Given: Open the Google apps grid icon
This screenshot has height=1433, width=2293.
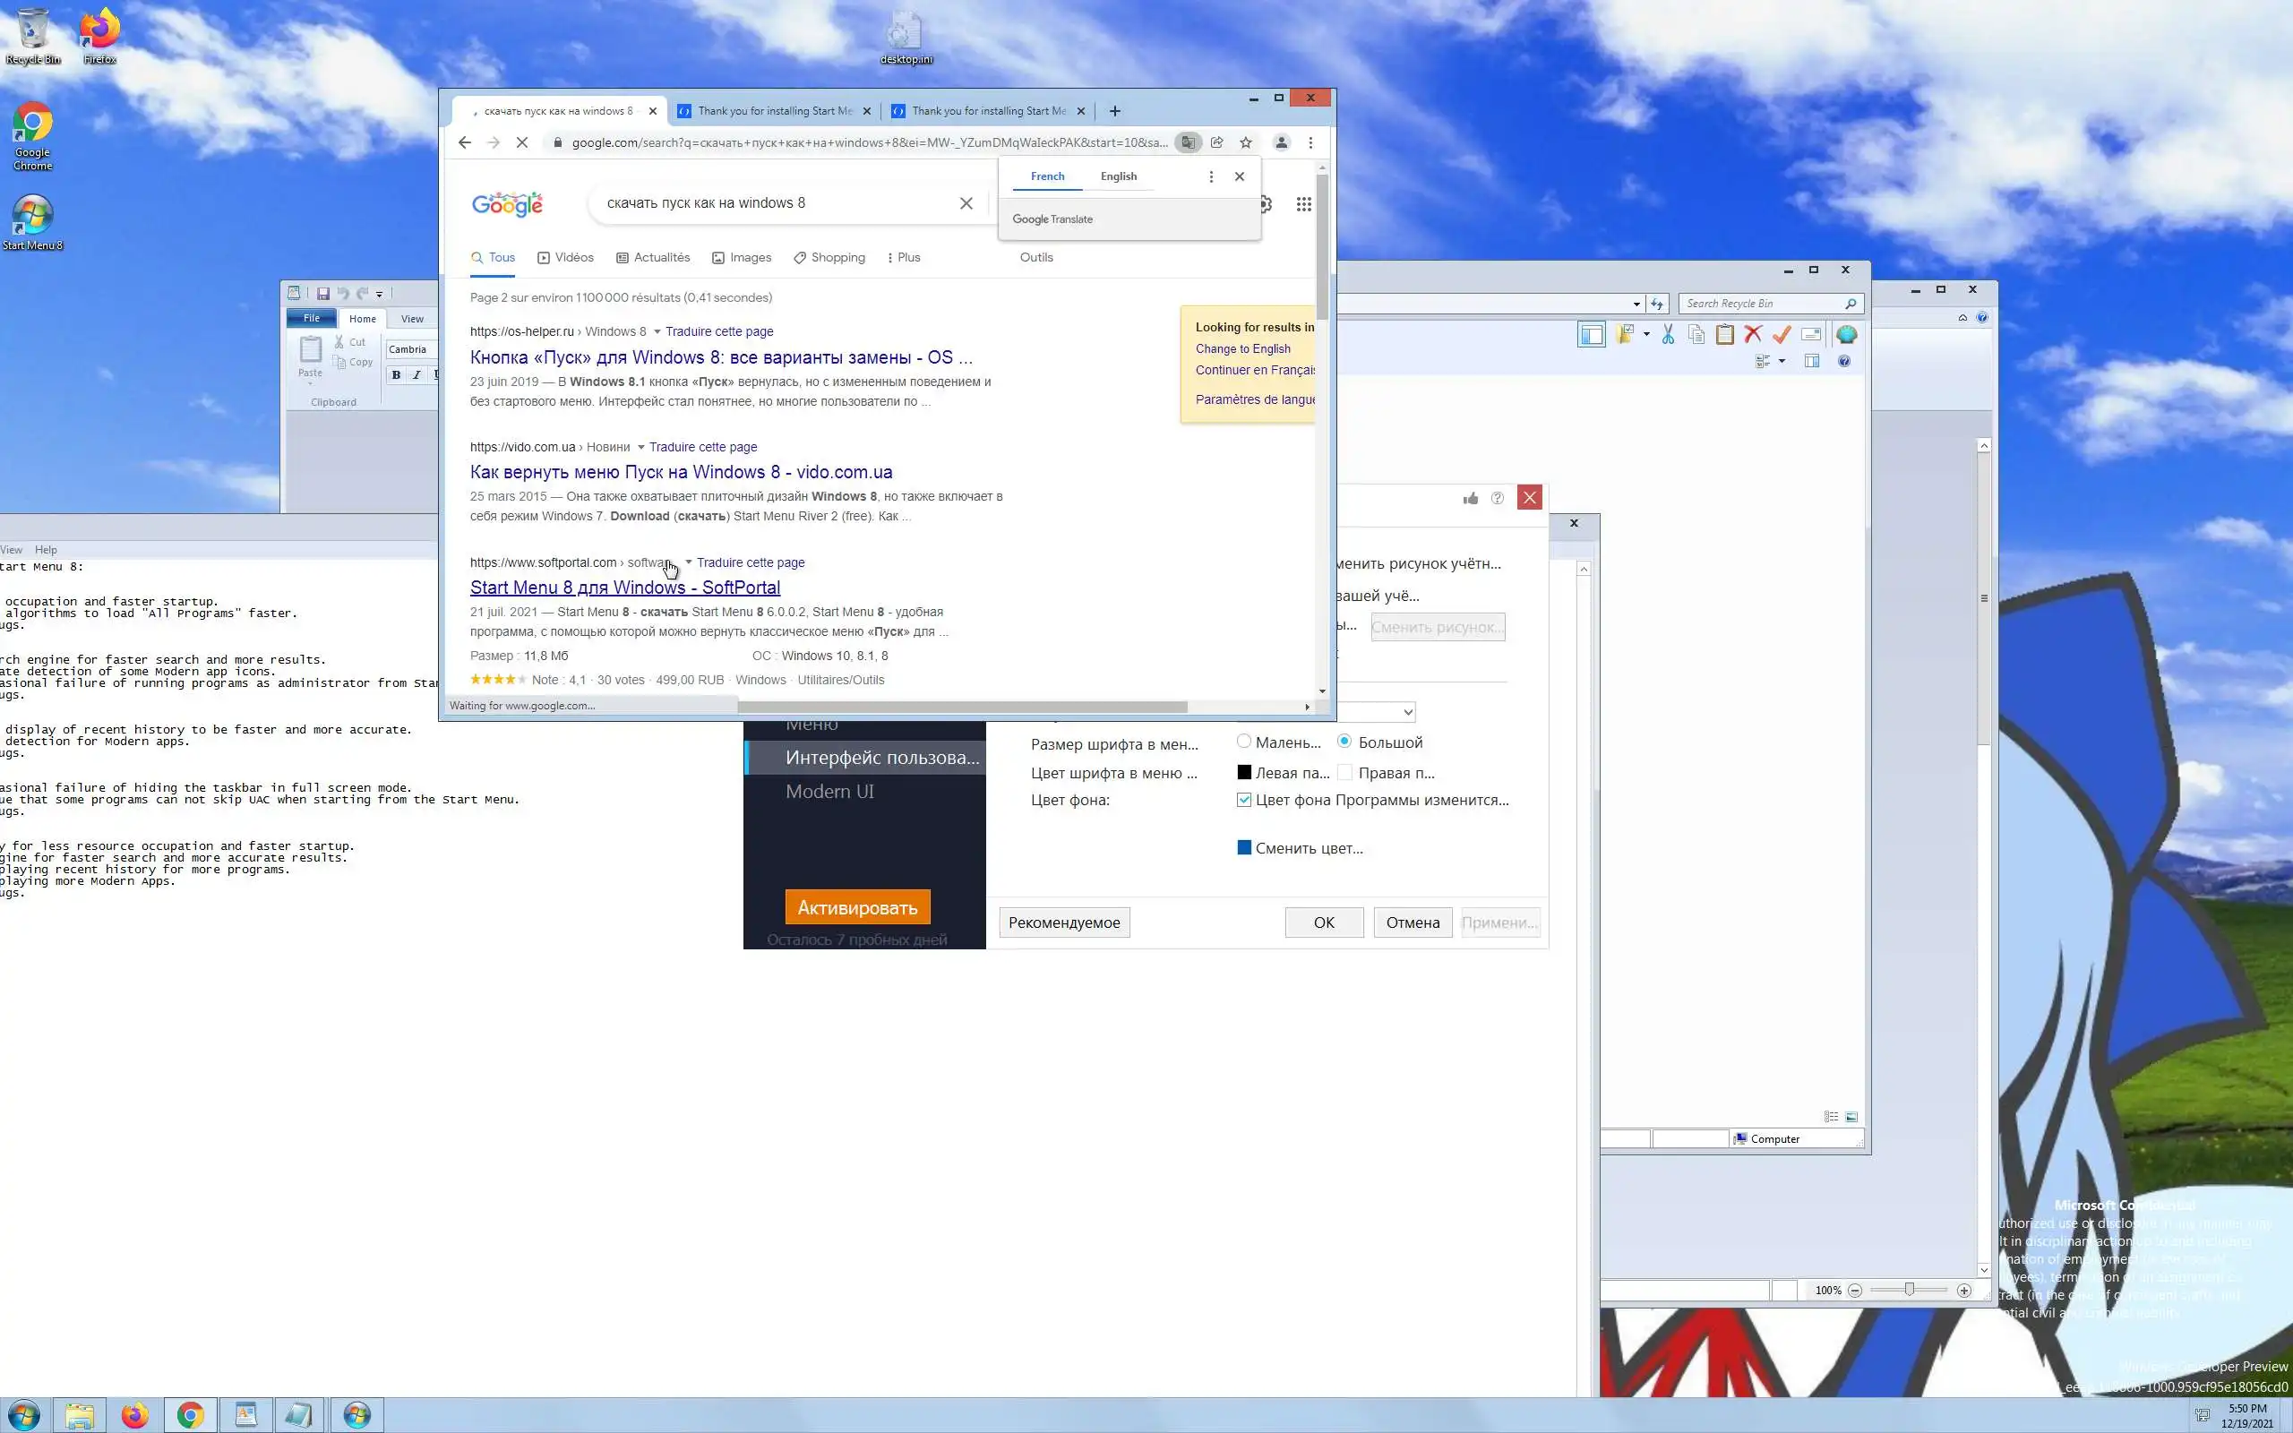Looking at the screenshot, I should 1304,204.
